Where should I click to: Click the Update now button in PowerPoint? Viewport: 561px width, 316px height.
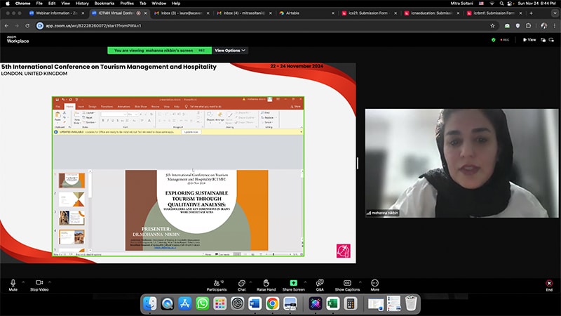click(x=191, y=132)
